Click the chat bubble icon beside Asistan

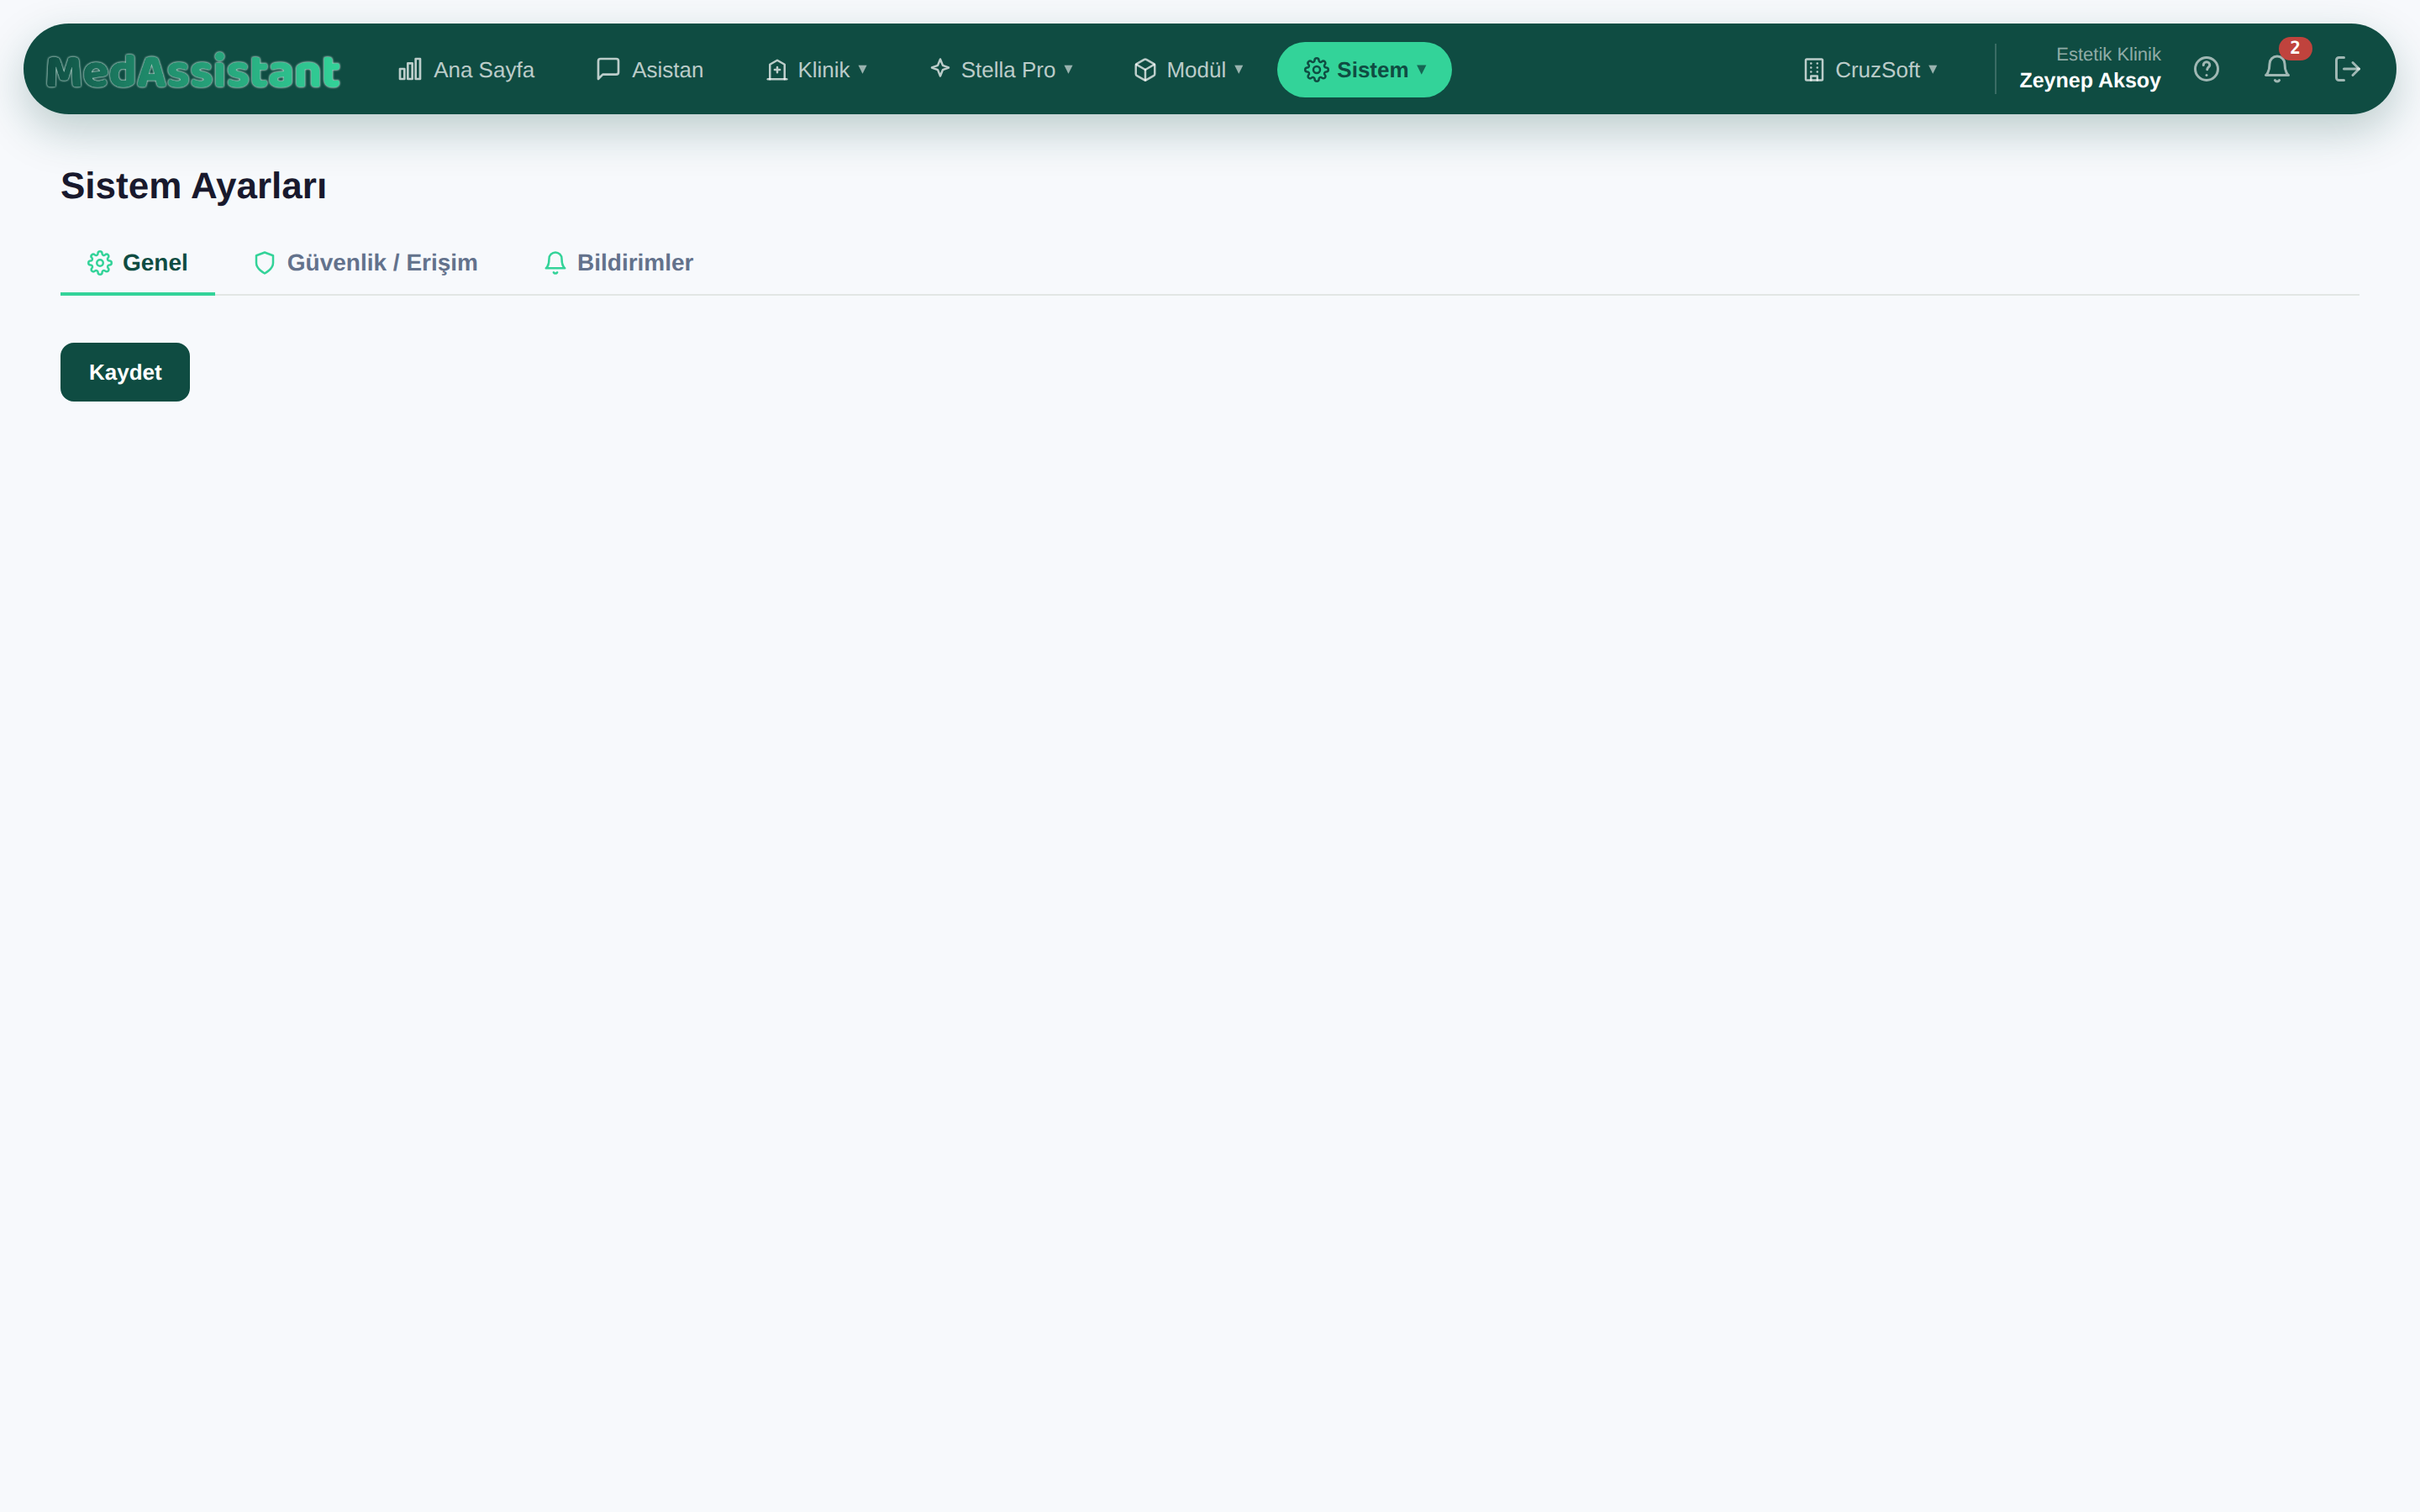pyautogui.click(x=608, y=69)
